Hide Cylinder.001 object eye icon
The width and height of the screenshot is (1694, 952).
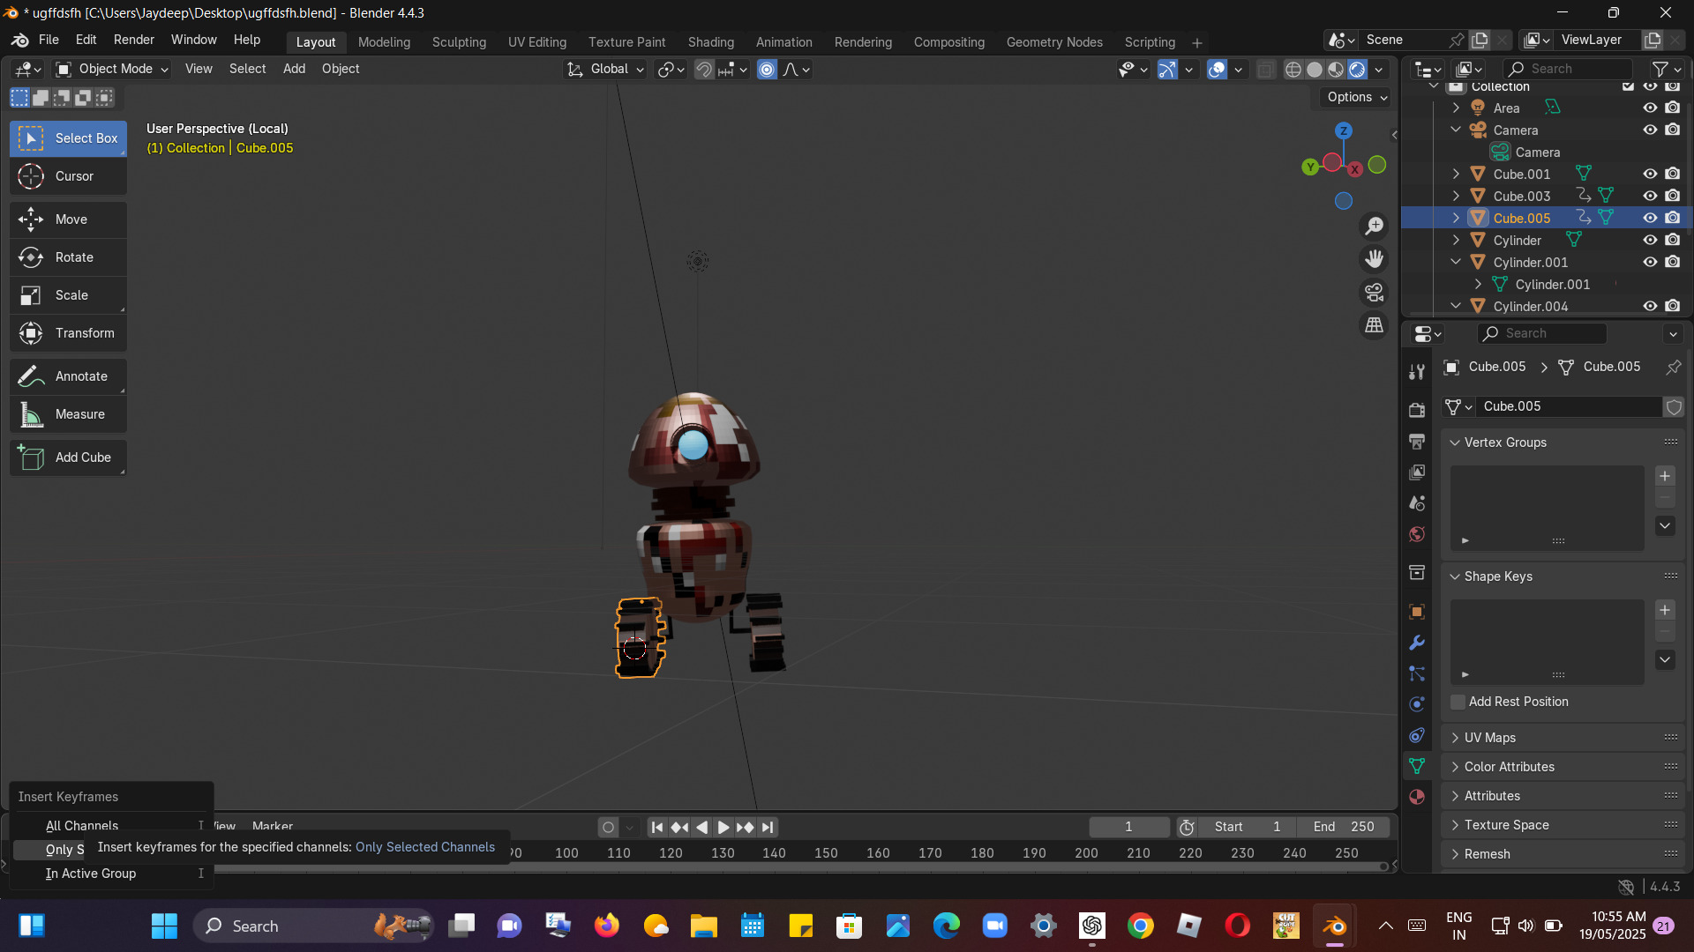[1650, 262]
